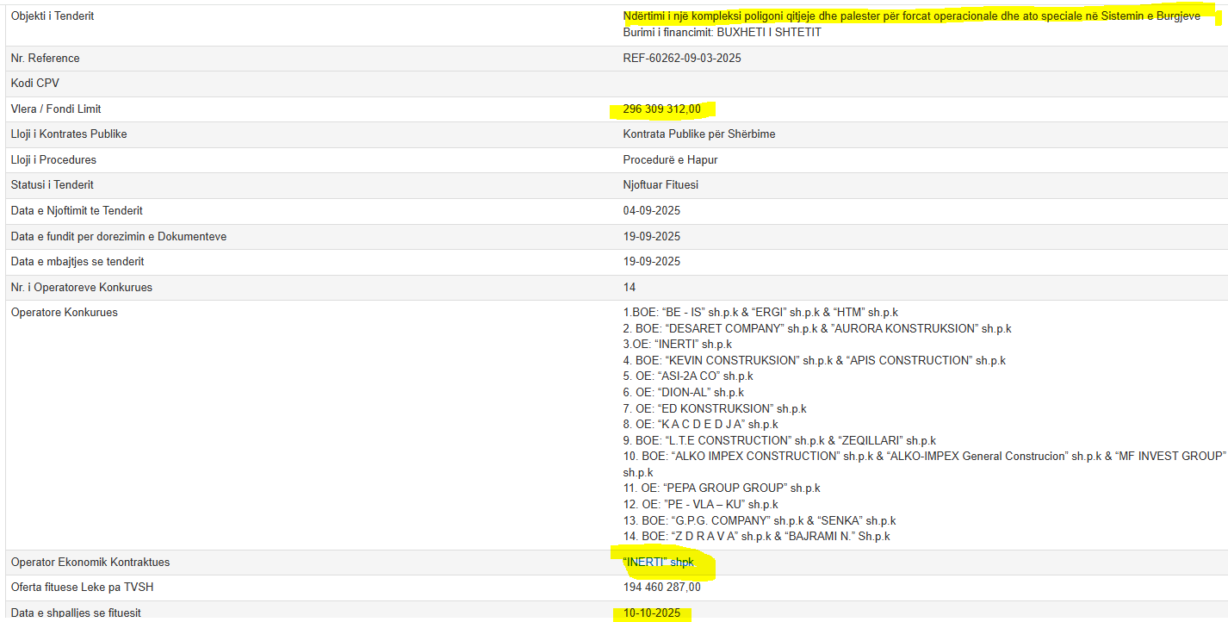Image resolution: width=1228 pixels, height=622 pixels.
Task: Select the "Objekti i Tenderit" row label
Action: [53, 16]
